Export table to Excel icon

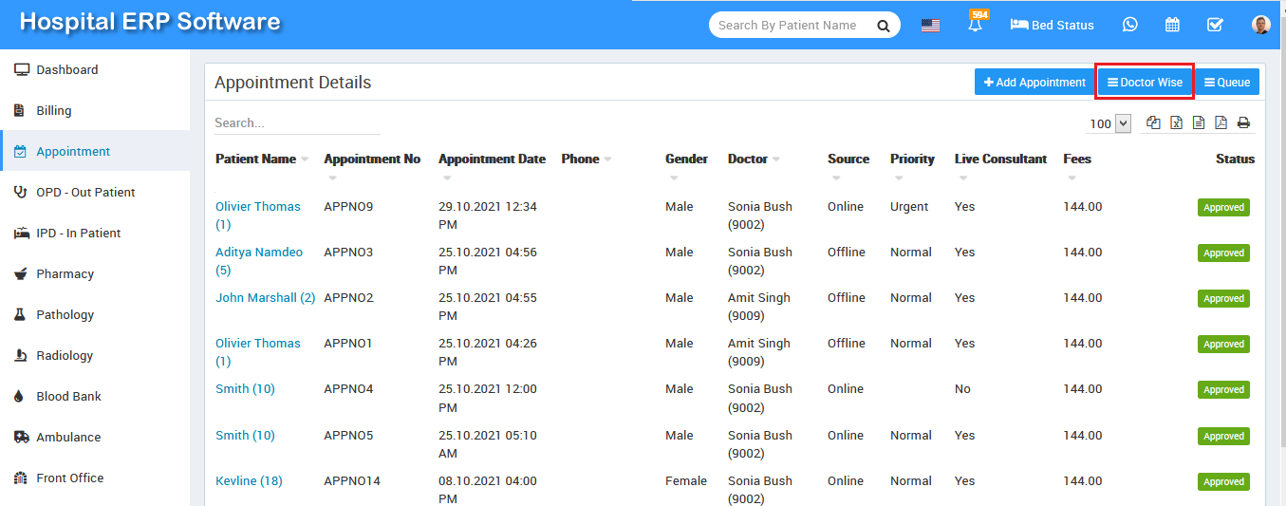click(1176, 122)
